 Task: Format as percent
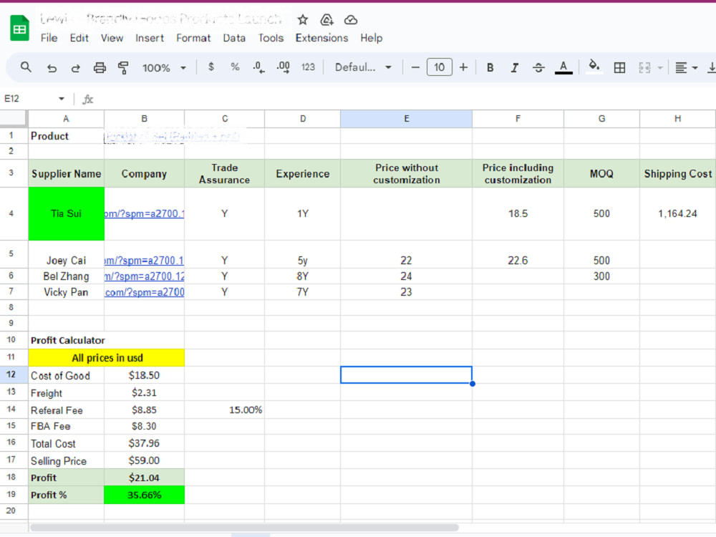235,67
